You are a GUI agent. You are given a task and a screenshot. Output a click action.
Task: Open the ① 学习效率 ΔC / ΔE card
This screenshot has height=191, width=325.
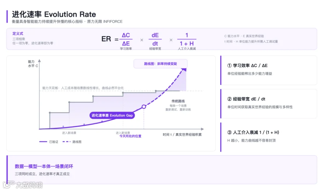(x=269, y=70)
